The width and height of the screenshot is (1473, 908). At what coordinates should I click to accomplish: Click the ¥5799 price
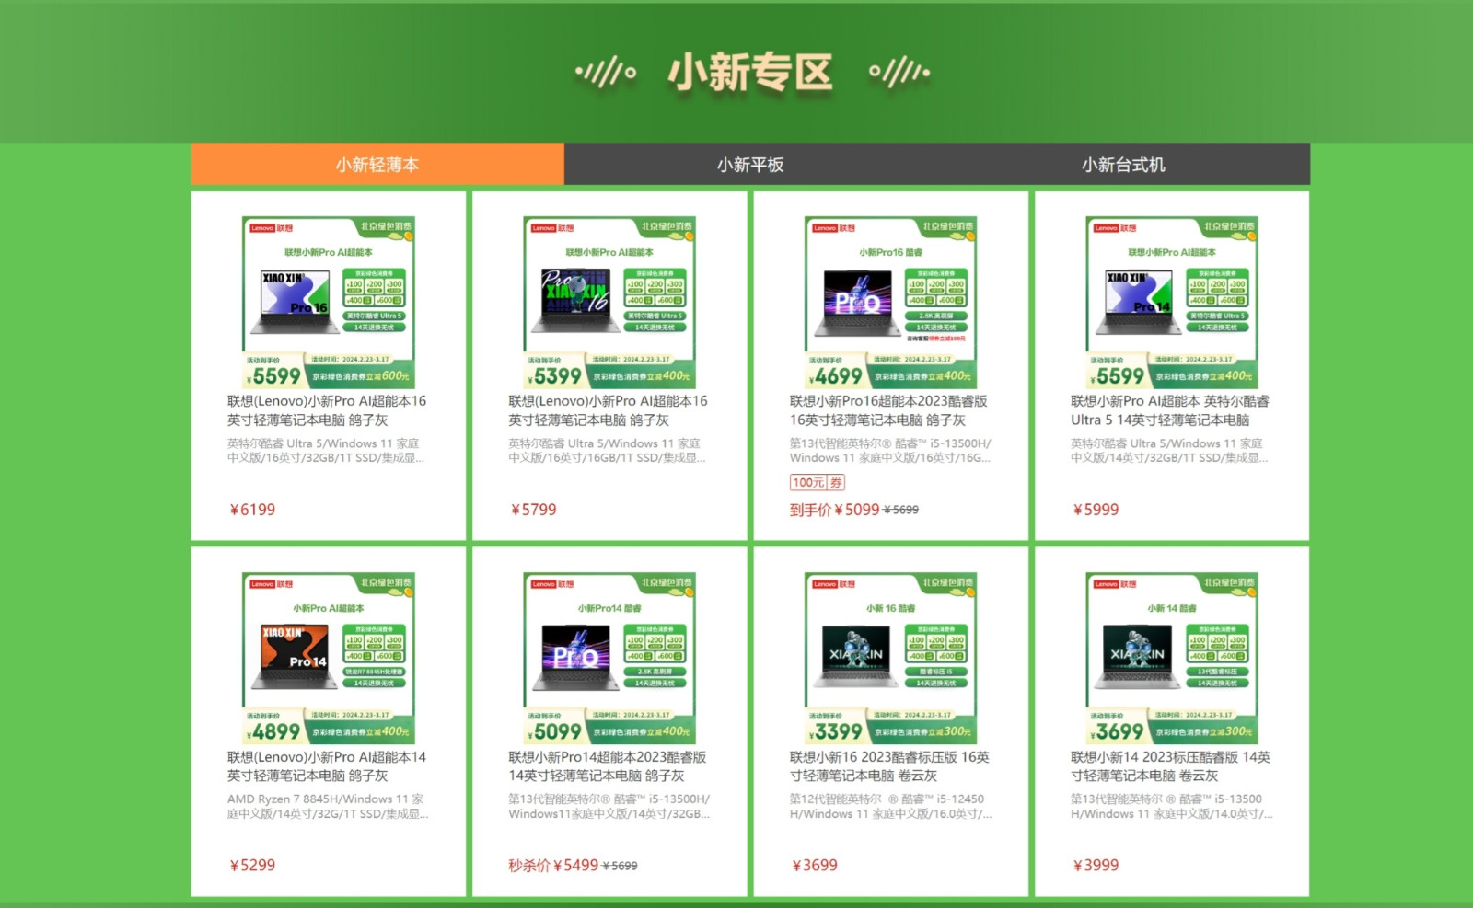[x=533, y=510]
